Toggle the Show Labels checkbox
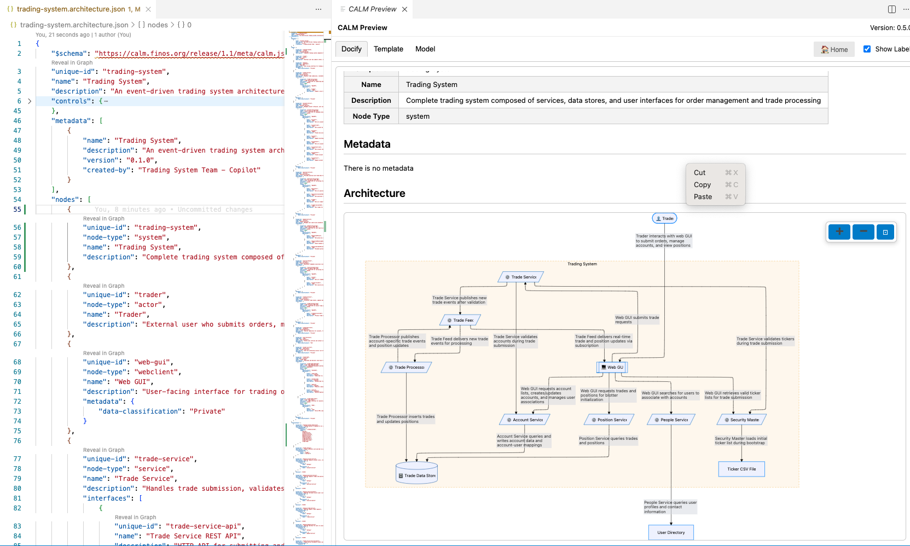This screenshot has width=910, height=546. point(867,49)
